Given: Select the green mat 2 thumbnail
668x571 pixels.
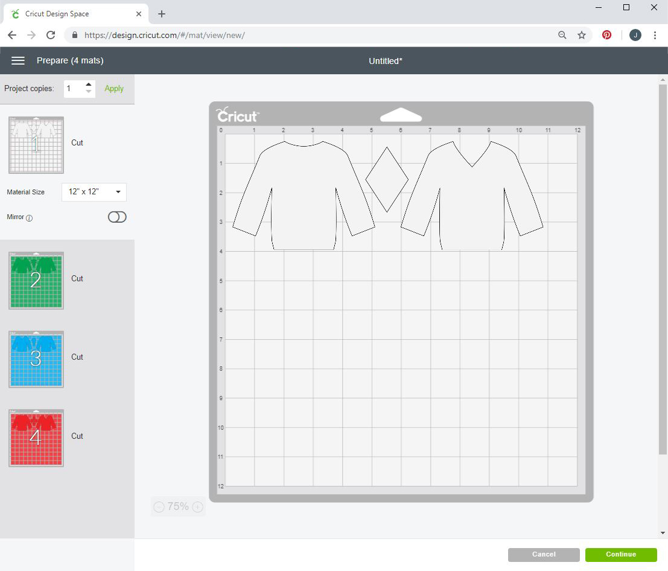Looking at the screenshot, I should coord(36,281).
